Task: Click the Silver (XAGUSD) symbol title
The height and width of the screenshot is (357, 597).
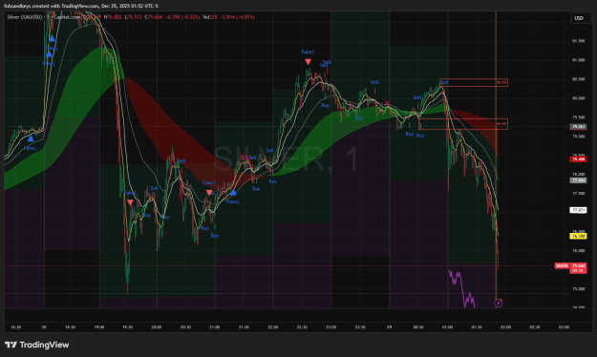Action: pos(25,17)
